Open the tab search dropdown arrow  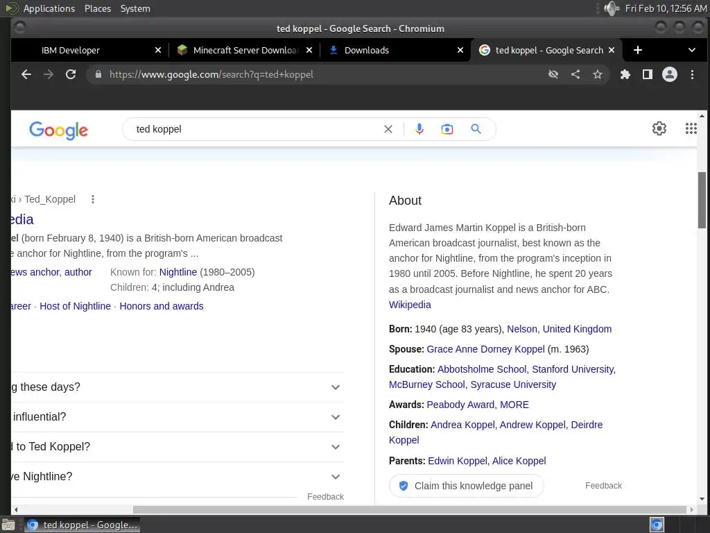point(692,50)
